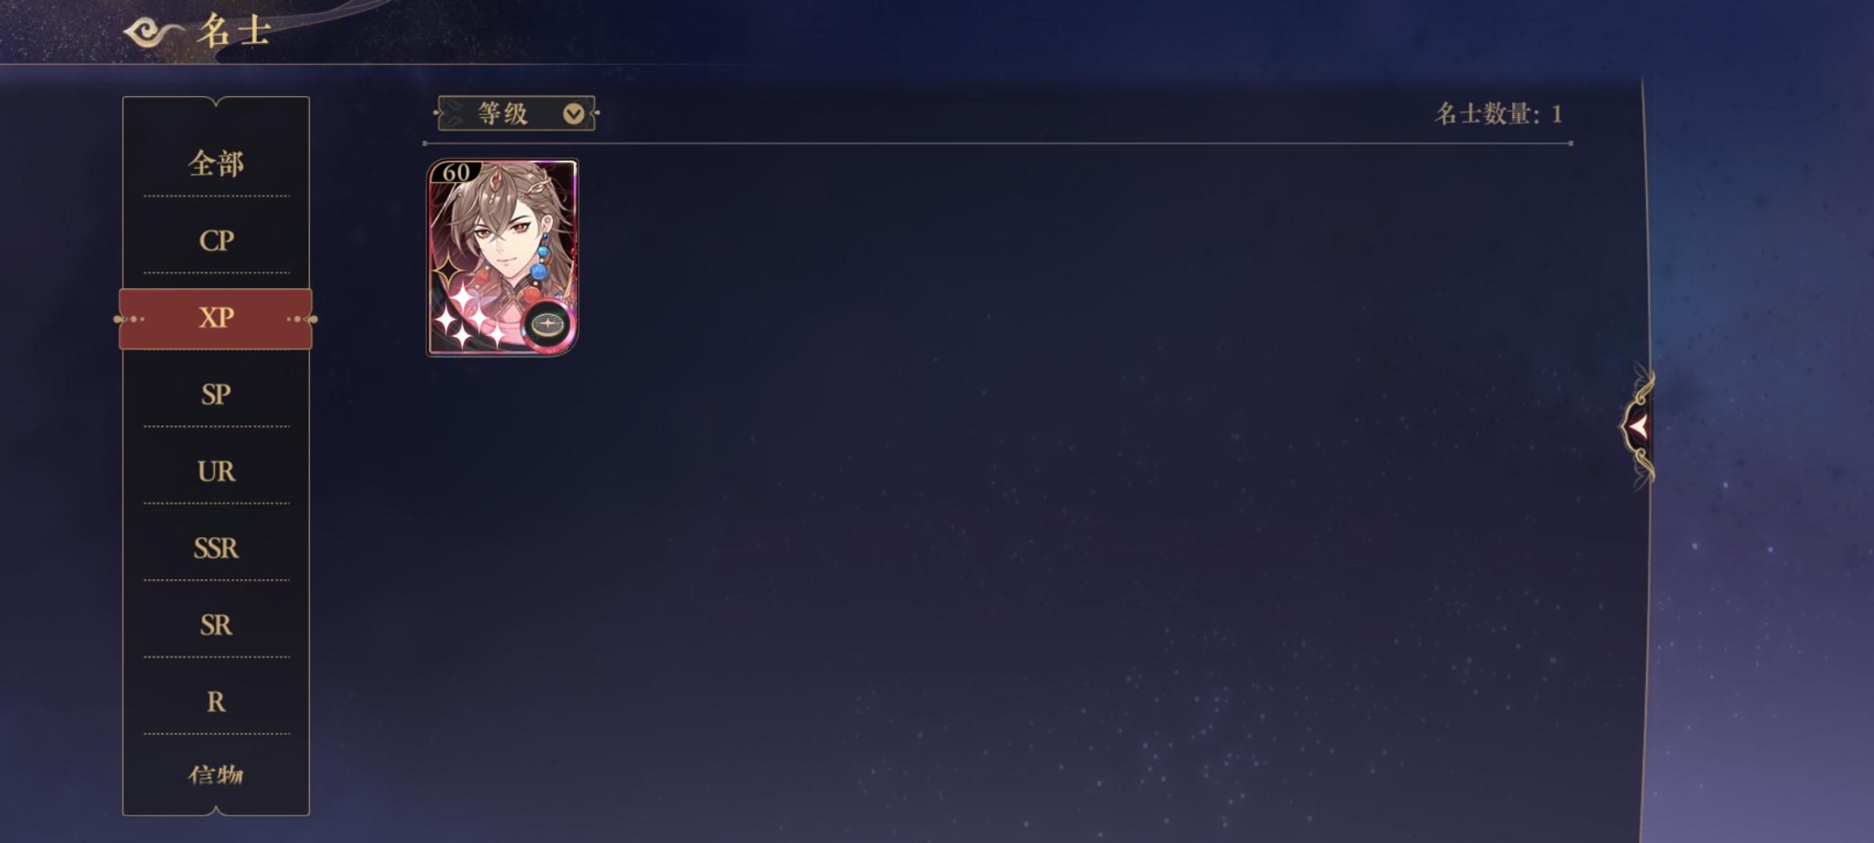1874x843 pixels.
Task: Filter by SSR rarity tab
Action: click(216, 548)
